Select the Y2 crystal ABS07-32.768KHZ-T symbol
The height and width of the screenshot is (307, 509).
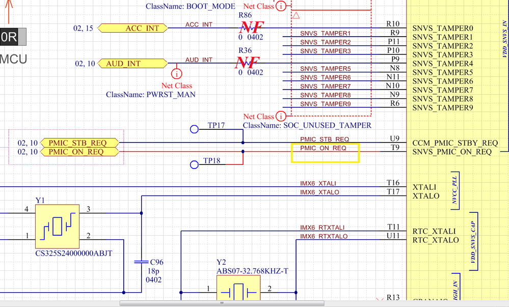pyautogui.click(x=238, y=288)
